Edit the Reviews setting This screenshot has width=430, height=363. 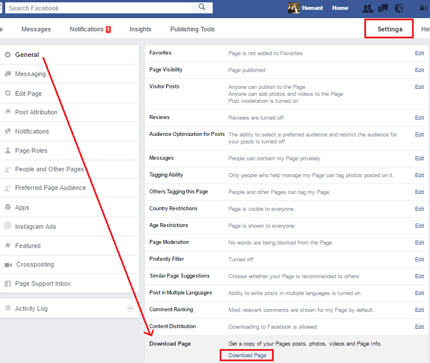420,118
